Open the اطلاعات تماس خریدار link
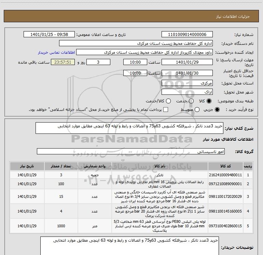The height and width of the screenshot is (255, 263). (56, 52)
